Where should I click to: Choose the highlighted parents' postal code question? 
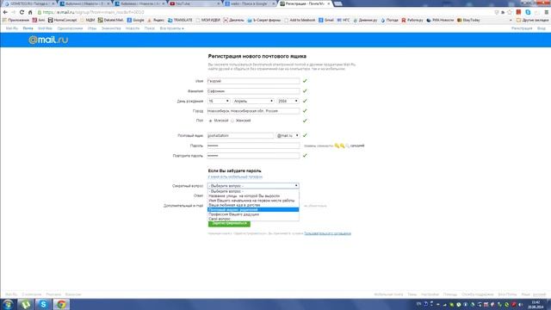point(253,210)
